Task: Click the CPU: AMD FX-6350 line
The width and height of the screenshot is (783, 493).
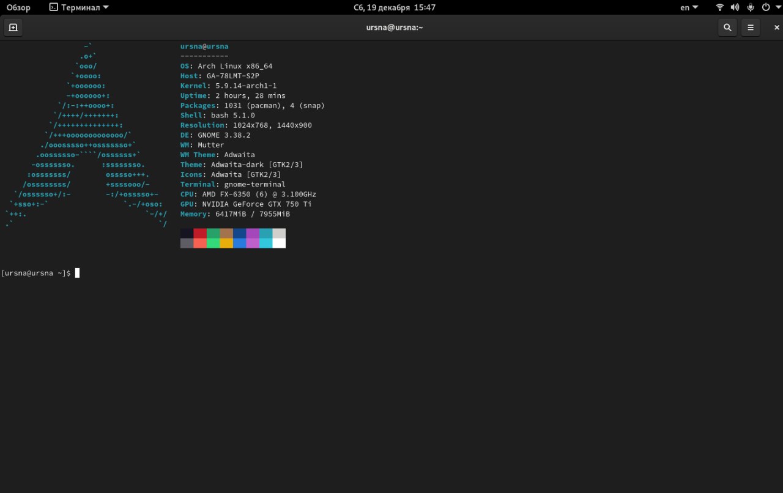Action: point(248,195)
